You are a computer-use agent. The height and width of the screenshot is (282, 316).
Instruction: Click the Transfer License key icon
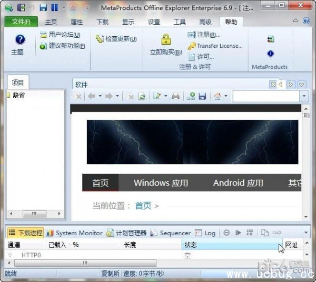coord(192,46)
